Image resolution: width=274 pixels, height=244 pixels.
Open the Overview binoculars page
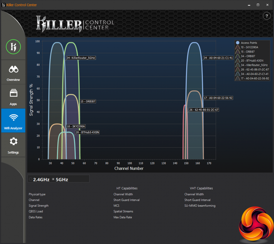point(13,69)
